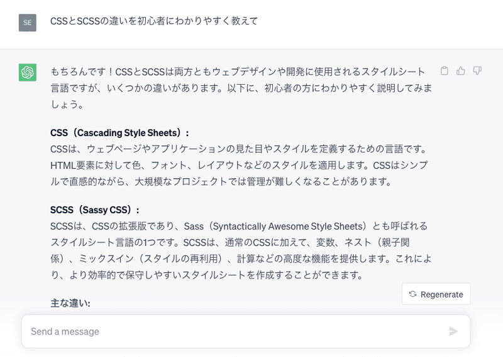This screenshot has width=503, height=357.
Task: Click the paragraph line starting HTML要素に対して
Action: pyautogui.click(x=239, y=165)
